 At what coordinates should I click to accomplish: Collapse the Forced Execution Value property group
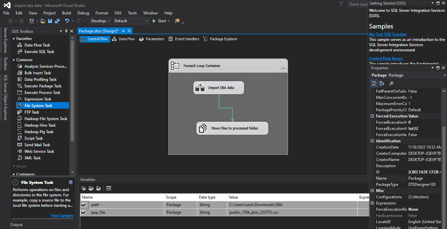click(x=372, y=116)
